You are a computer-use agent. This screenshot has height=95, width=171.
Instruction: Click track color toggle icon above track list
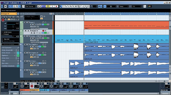tap(51, 14)
